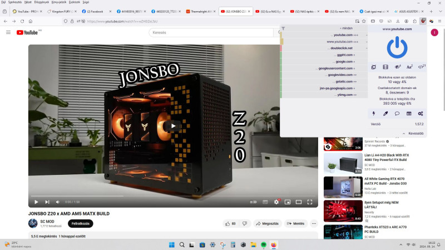Screen dimensions: 445x250
Task: Reload the current page
Action: 22,21
